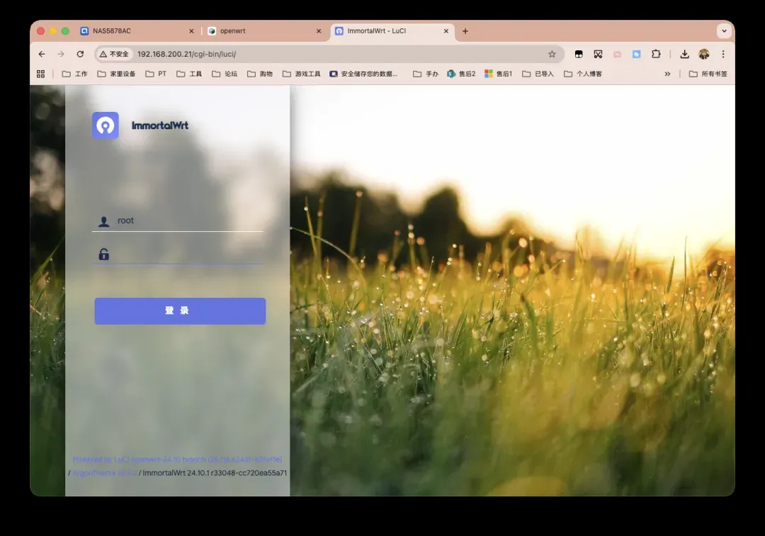Close the ImmortalWrt - LuCI tab

[x=446, y=31]
